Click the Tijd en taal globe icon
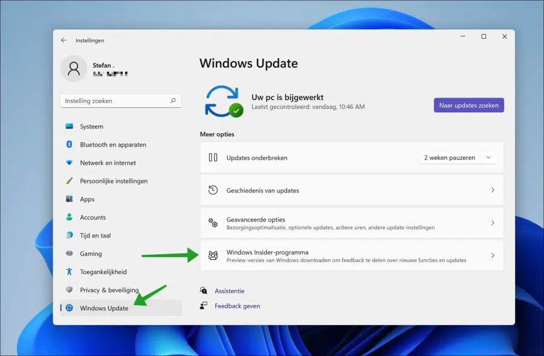544x356 pixels. (69, 235)
